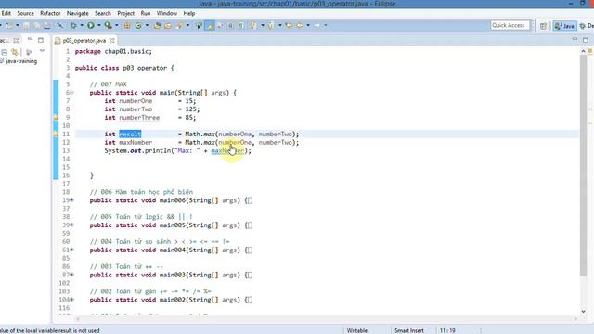Click Collapse All in Package Explorer

tap(4, 52)
